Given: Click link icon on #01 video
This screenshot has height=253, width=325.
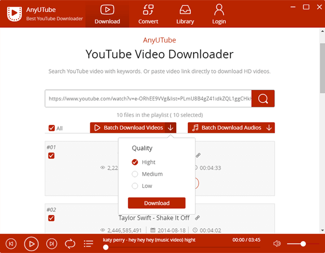Looking at the screenshot, I should 198,155.
